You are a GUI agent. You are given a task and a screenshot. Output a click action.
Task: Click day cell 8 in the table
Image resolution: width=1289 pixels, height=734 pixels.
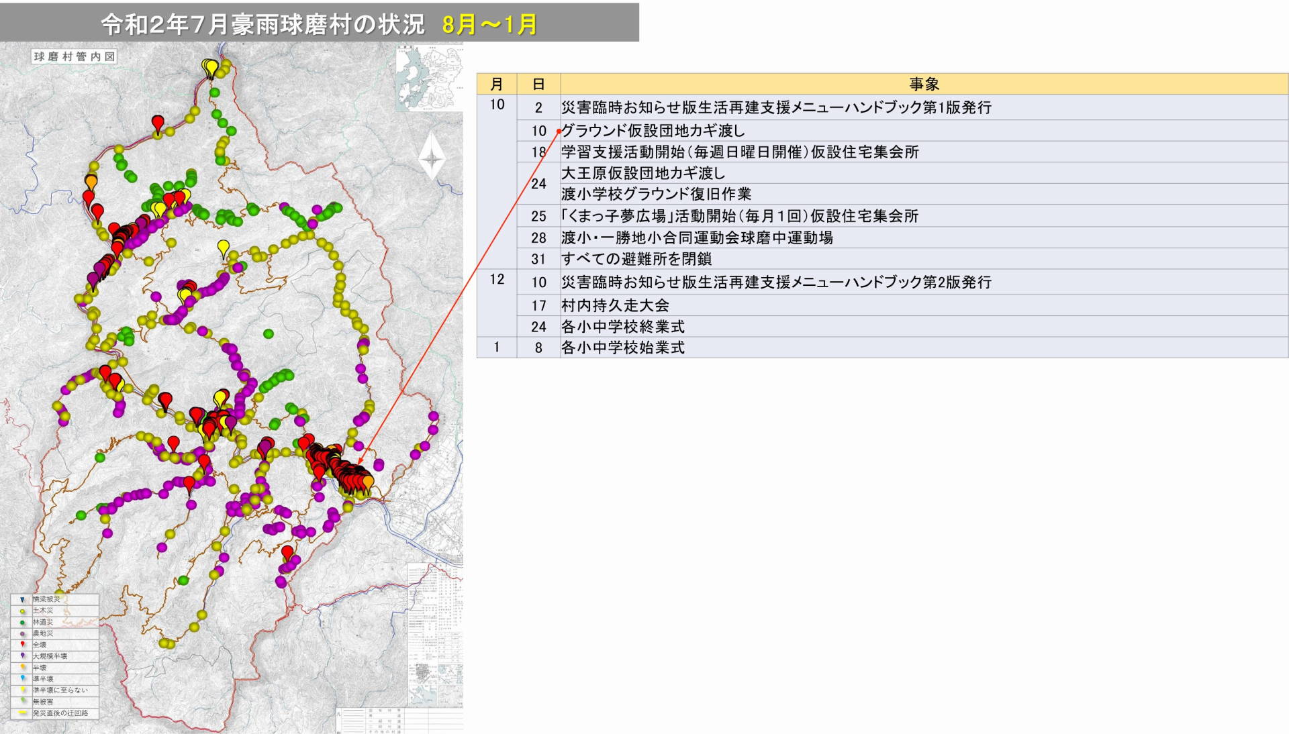(538, 348)
